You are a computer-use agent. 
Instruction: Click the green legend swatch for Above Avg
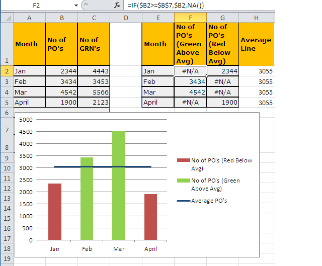tap(183, 181)
